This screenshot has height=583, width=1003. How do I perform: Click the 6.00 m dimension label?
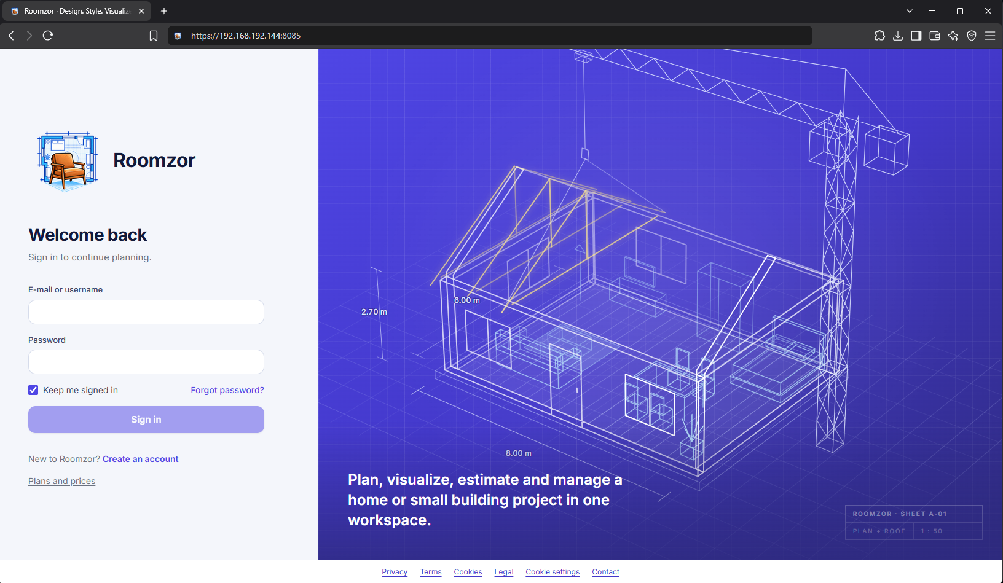tap(467, 300)
